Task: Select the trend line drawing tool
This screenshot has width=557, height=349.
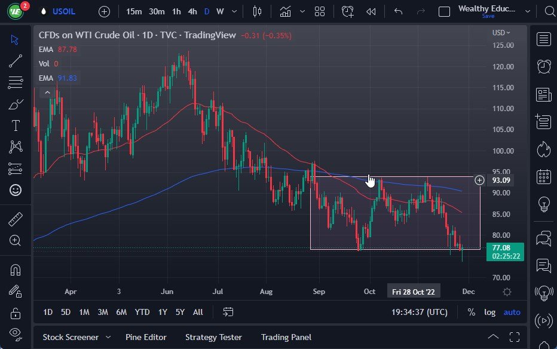Action: (x=15, y=60)
